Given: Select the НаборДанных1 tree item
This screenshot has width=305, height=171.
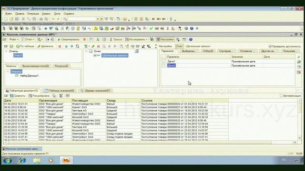Looking at the screenshot, I should point(29,76).
